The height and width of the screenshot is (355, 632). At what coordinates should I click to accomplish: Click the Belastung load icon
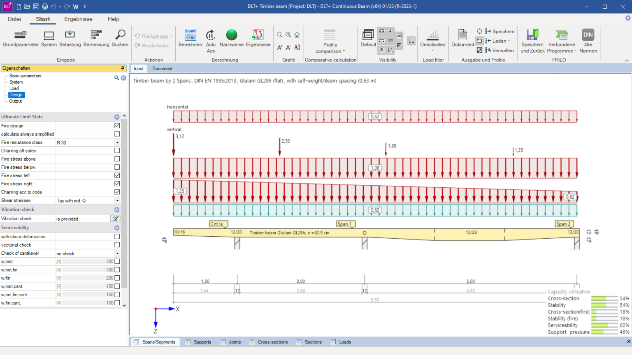[x=70, y=35]
